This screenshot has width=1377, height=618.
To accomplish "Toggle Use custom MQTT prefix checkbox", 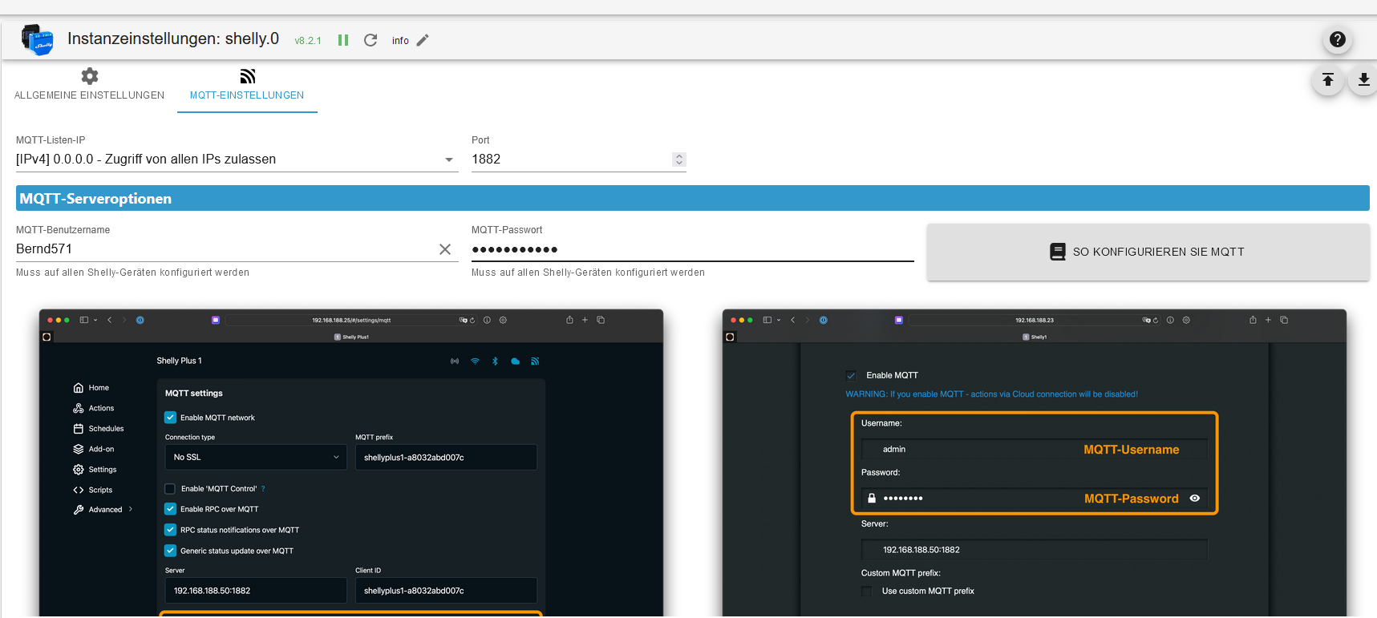I will click(x=867, y=591).
